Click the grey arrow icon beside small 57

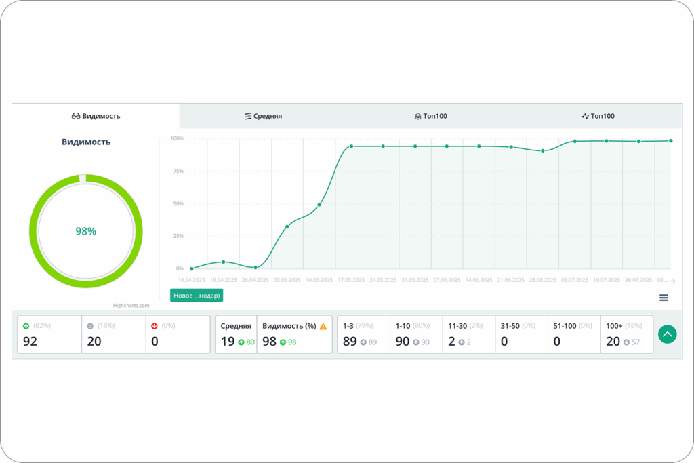pos(626,342)
